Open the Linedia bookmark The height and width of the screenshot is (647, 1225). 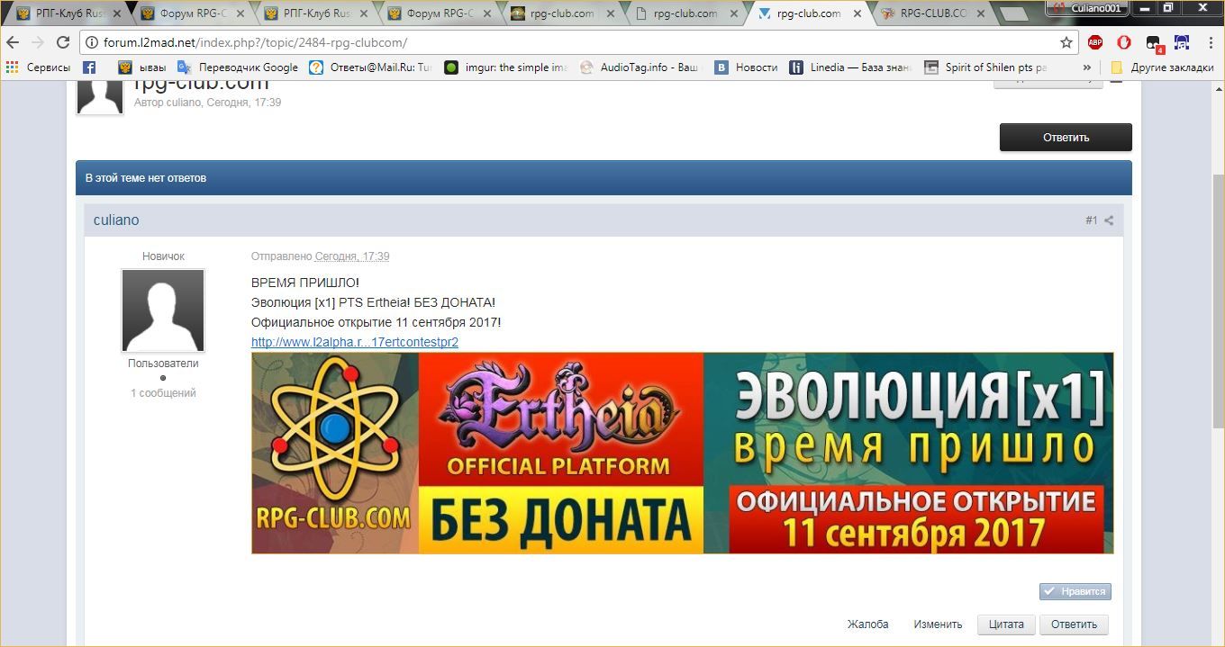pos(851,67)
